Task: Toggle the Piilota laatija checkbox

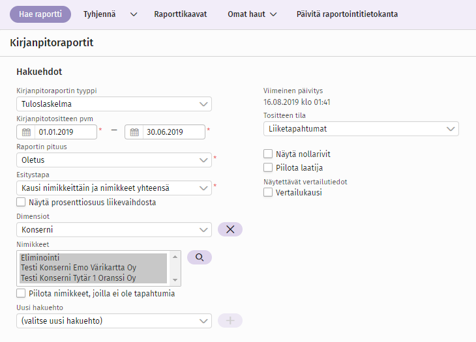Action: pos(268,168)
